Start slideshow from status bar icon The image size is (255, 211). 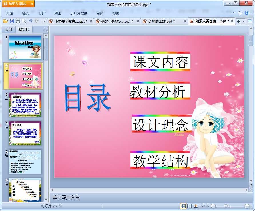click(x=196, y=206)
